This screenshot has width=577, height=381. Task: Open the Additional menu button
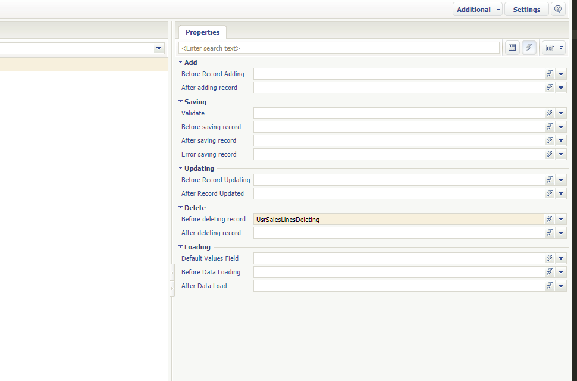pyautogui.click(x=473, y=9)
